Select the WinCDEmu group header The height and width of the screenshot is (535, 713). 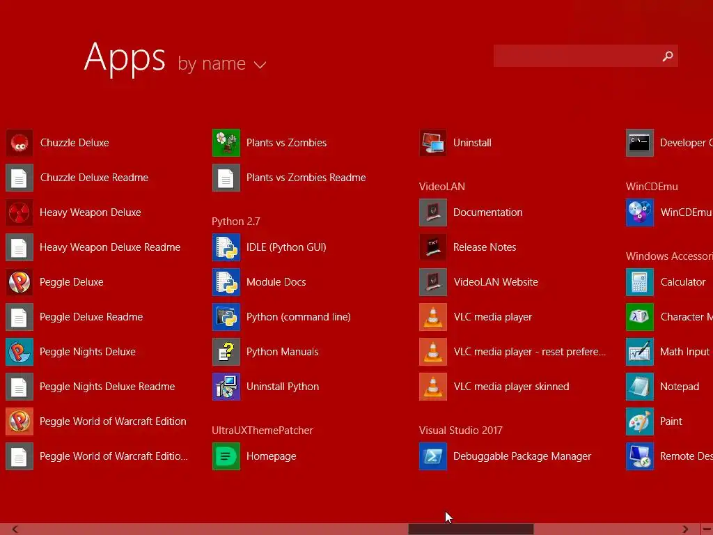(x=652, y=187)
